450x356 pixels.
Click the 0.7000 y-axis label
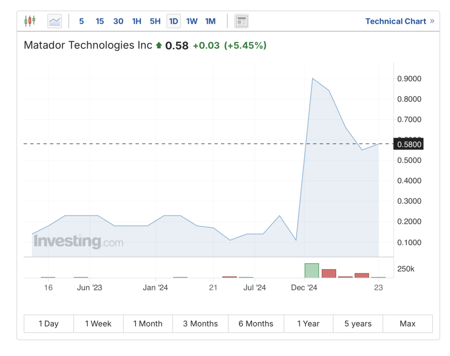point(409,120)
